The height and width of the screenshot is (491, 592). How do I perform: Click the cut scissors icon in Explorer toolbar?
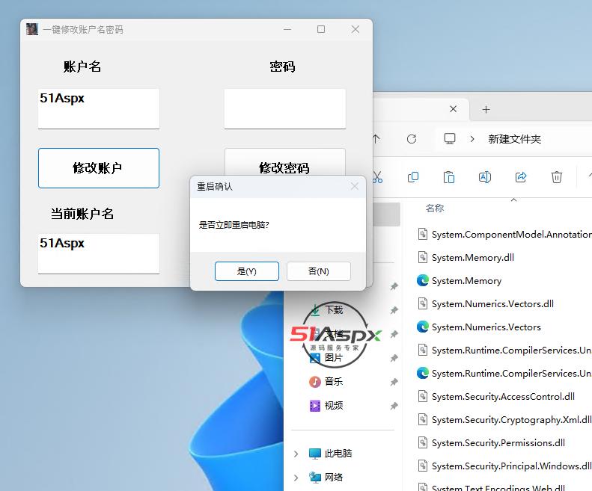pyautogui.click(x=377, y=177)
